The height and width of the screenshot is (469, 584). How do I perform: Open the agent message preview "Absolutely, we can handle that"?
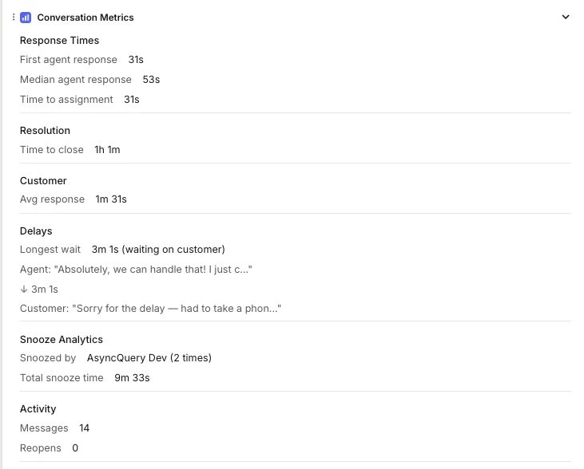pos(136,270)
